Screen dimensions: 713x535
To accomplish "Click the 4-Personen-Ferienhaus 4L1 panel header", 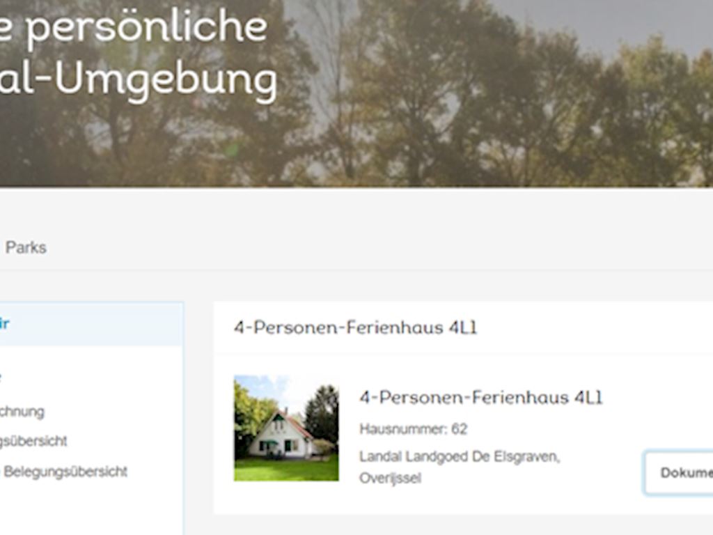I will click(356, 327).
